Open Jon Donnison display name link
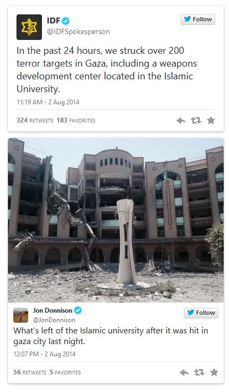Image resolution: width=229 pixels, height=392 pixels. (x=53, y=311)
